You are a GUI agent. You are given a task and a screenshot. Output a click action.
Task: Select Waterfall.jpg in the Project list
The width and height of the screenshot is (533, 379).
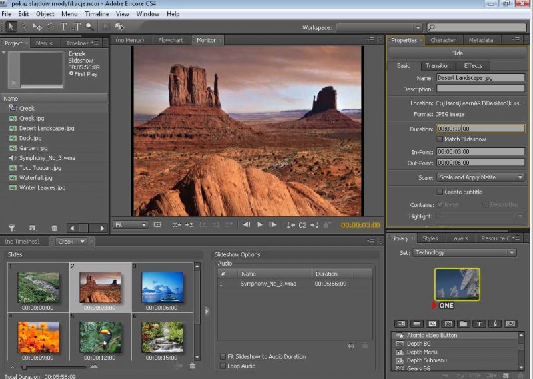[35, 178]
